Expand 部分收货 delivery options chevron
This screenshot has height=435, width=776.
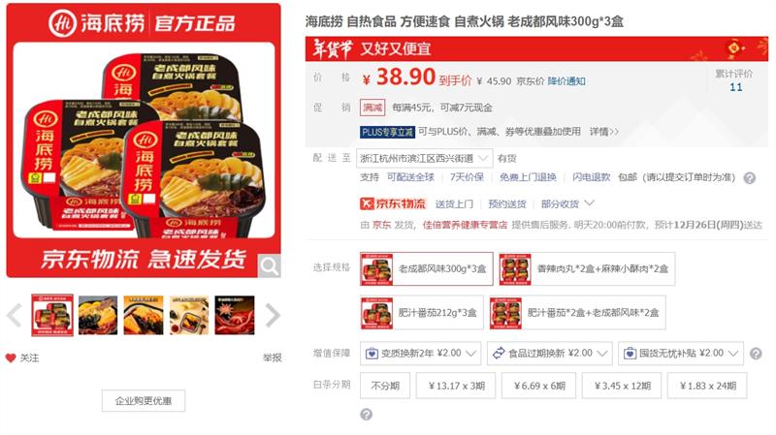click(590, 203)
